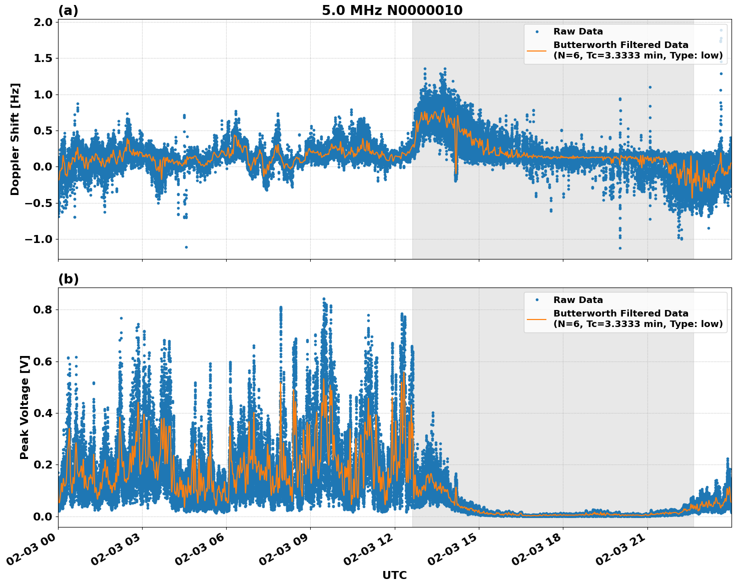Click the UTC axis label
This screenshot has width=736, height=586.
(394, 575)
